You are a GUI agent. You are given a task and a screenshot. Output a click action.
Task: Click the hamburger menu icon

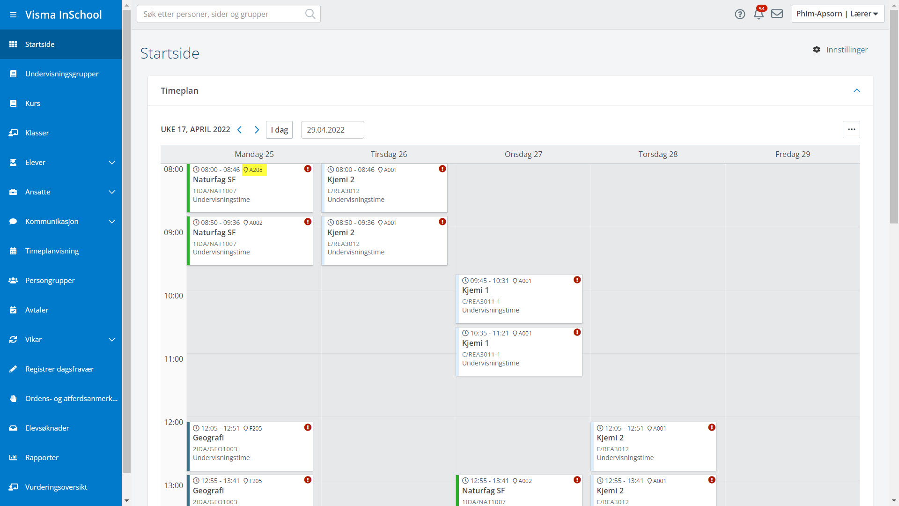coord(13,15)
